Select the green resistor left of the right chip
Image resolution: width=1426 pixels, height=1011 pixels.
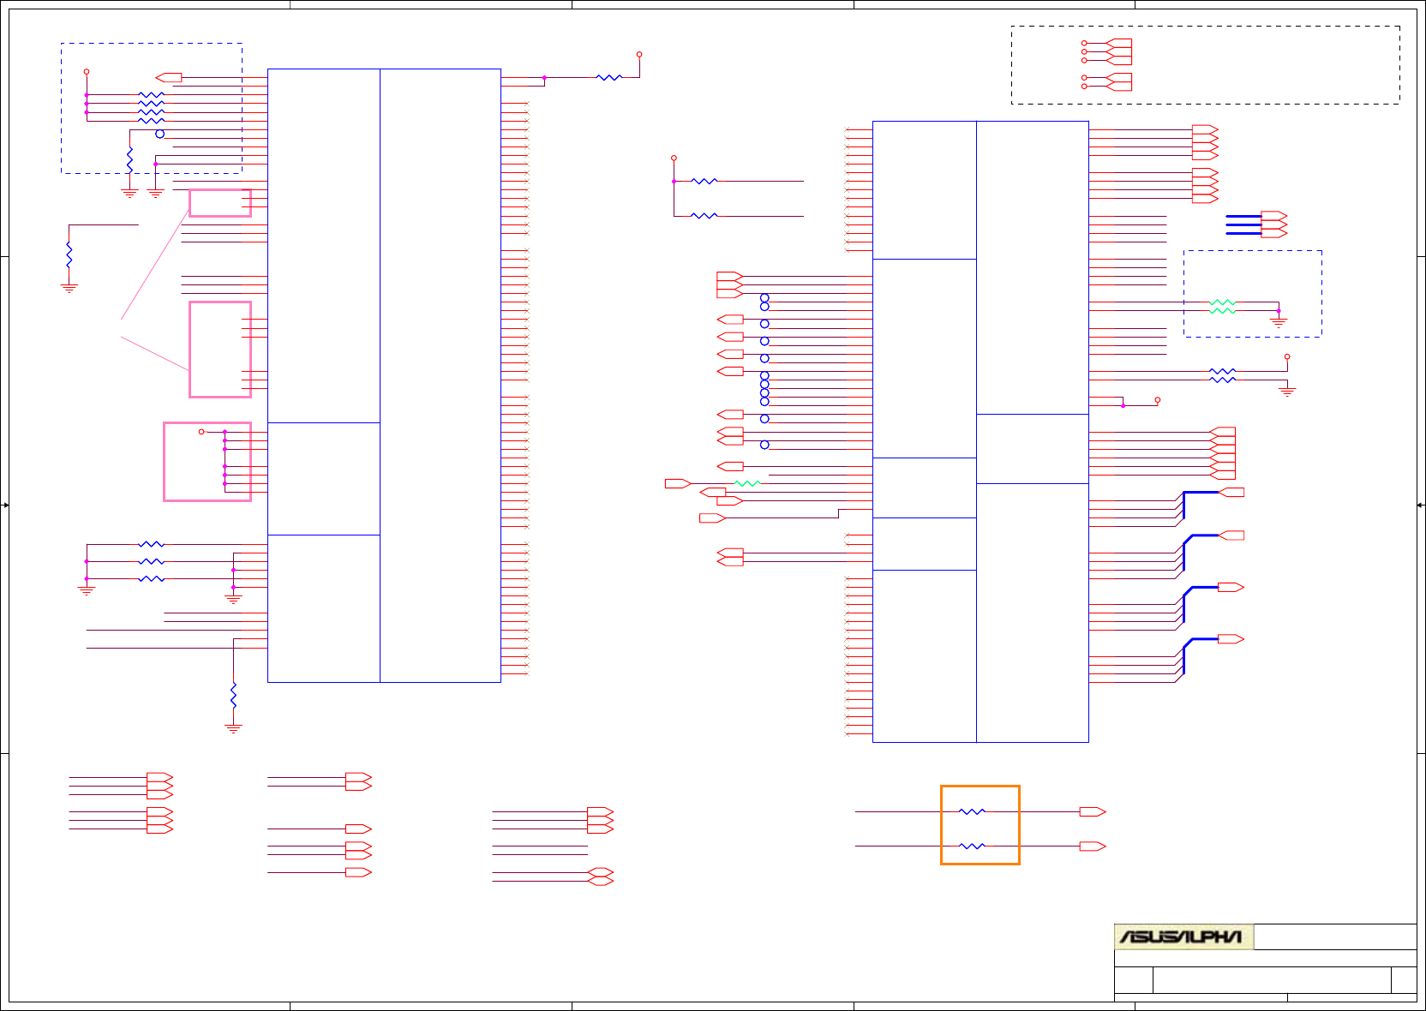pyautogui.click(x=747, y=483)
